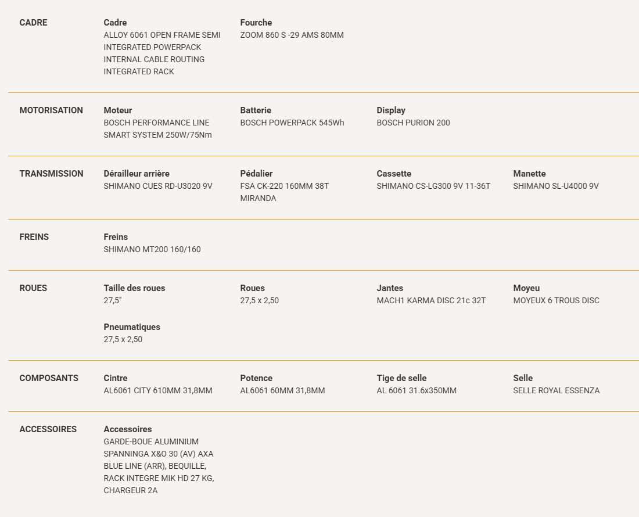Image resolution: width=639 pixels, height=517 pixels.
Task: Click the ACCESSOIRES section heading
Action: [48, 429]
